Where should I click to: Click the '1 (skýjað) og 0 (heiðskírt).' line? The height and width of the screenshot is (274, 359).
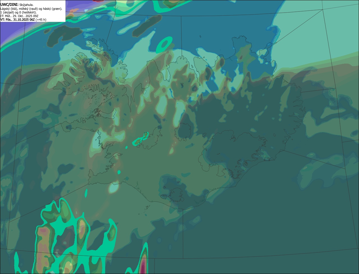point(19,12)
